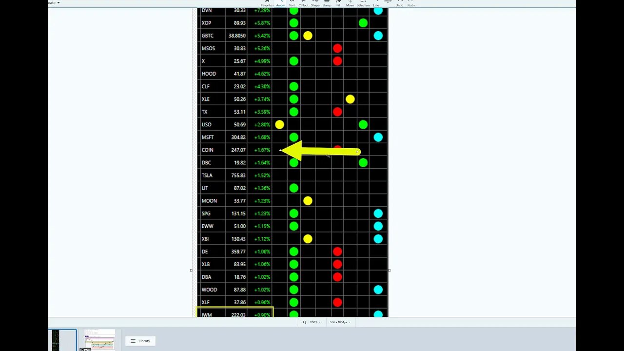Click the GBTC ticker cell
Viewport: 624px width, 351px height.
tap(213, 36)
